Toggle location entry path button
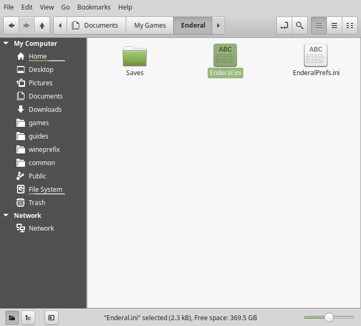 coord(284,26)
